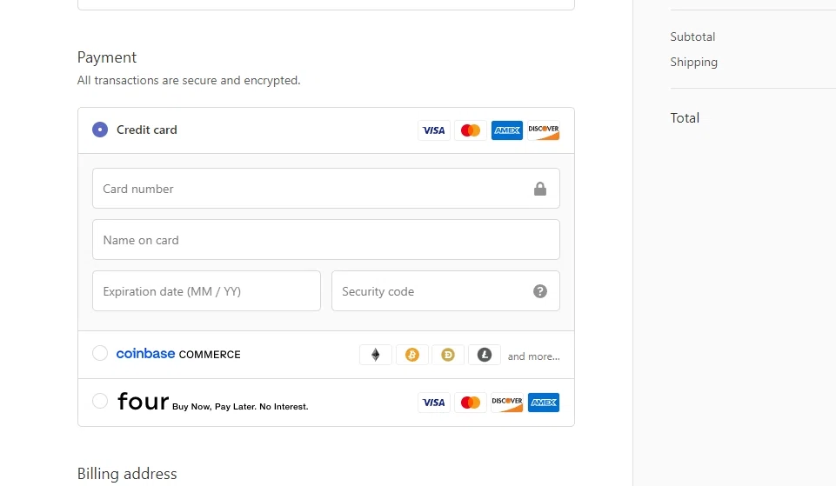Click the coinbase Commerce logo
This screenshot has height=486, width=836.
click(x=178, y=354)
